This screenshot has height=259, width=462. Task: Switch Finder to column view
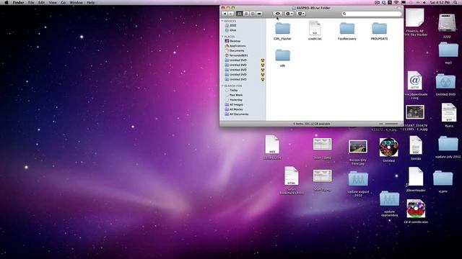coord(253,14)
